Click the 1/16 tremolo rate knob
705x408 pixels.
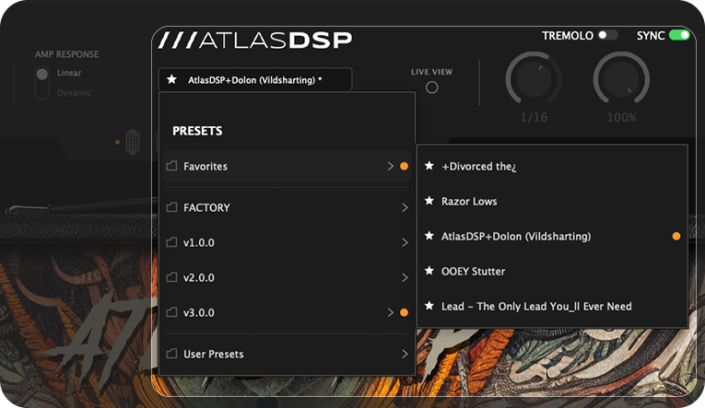534,79
